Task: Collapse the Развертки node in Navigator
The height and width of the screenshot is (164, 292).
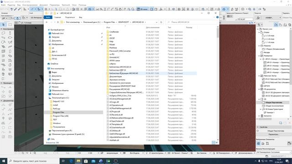Action: click(259, 56)
